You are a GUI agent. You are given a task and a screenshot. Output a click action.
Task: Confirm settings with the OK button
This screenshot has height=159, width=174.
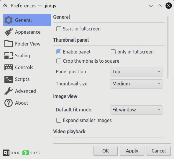[106, 151]
